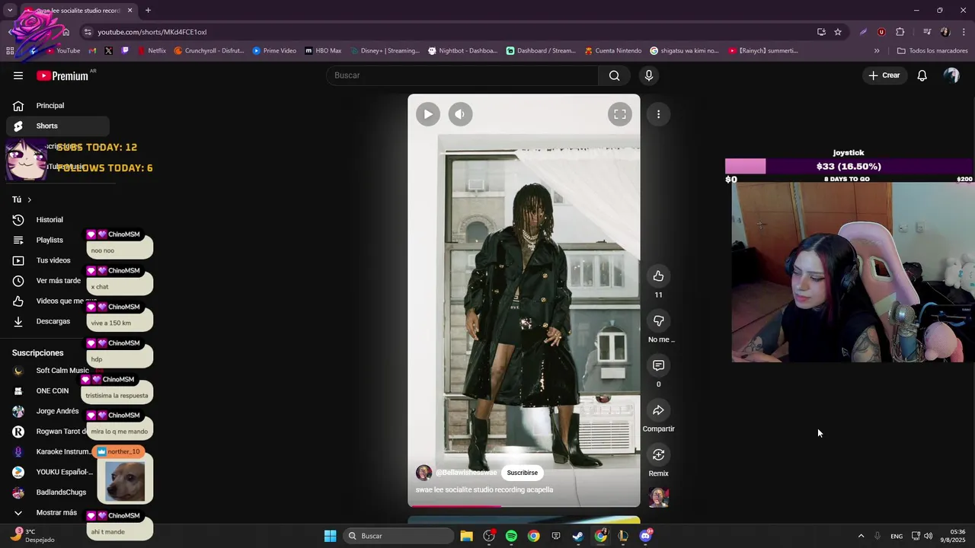
Task: Toggle the system tray microphone
Action: [877, 536]
